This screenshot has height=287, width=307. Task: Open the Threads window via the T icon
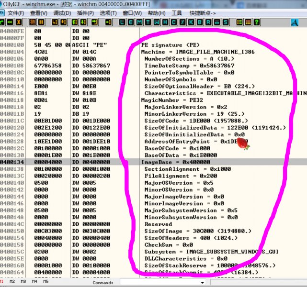point(148,22)
